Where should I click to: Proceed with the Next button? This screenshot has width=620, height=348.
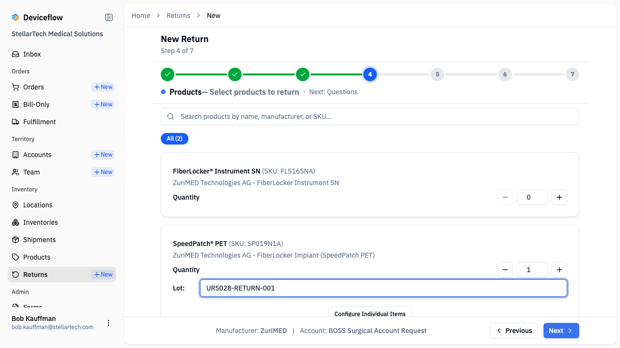561,331
